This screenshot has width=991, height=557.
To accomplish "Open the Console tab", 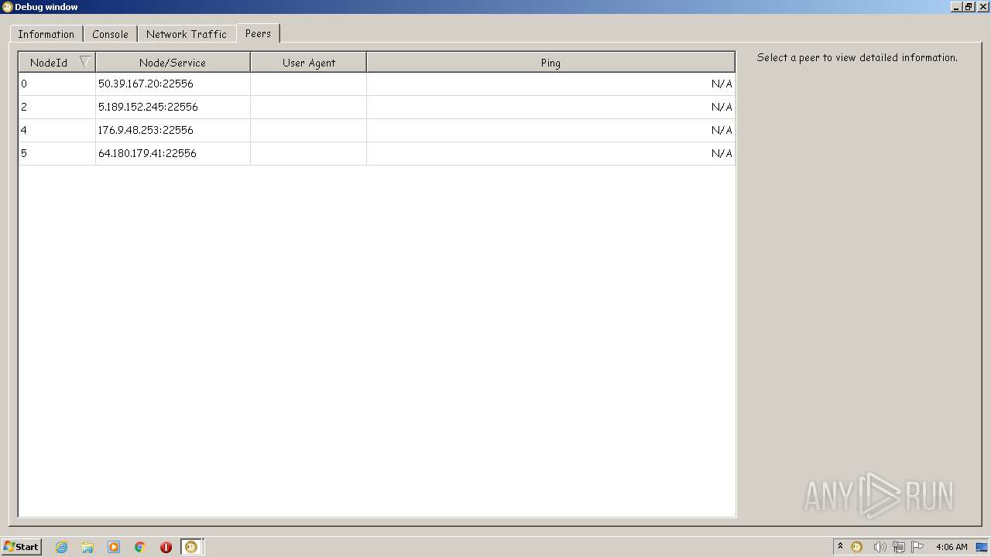I will (x=110, y=34).
